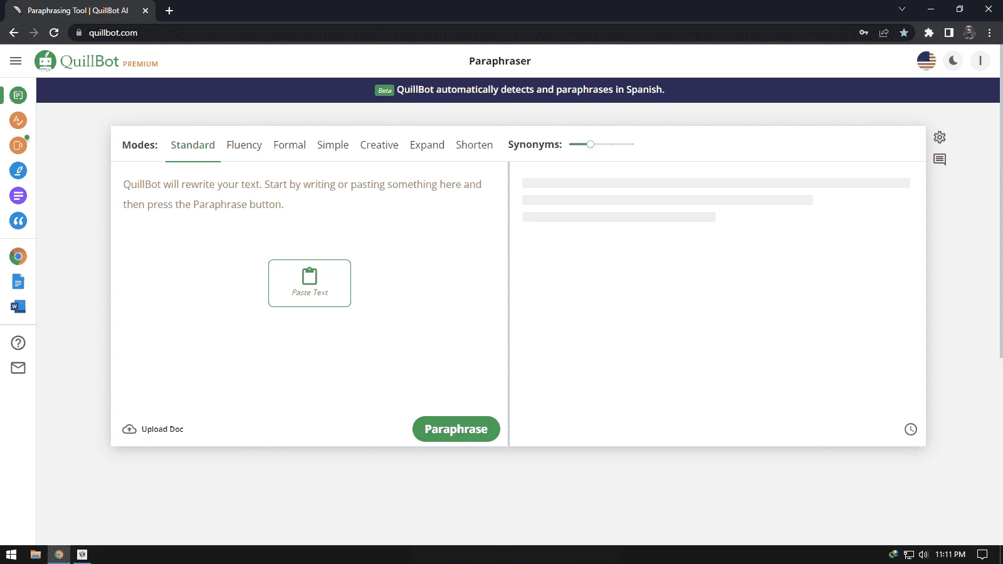Open the saved passwords key icon
Image resolution: width=1003 pixels, height=564 pixels.
point(864,33)
